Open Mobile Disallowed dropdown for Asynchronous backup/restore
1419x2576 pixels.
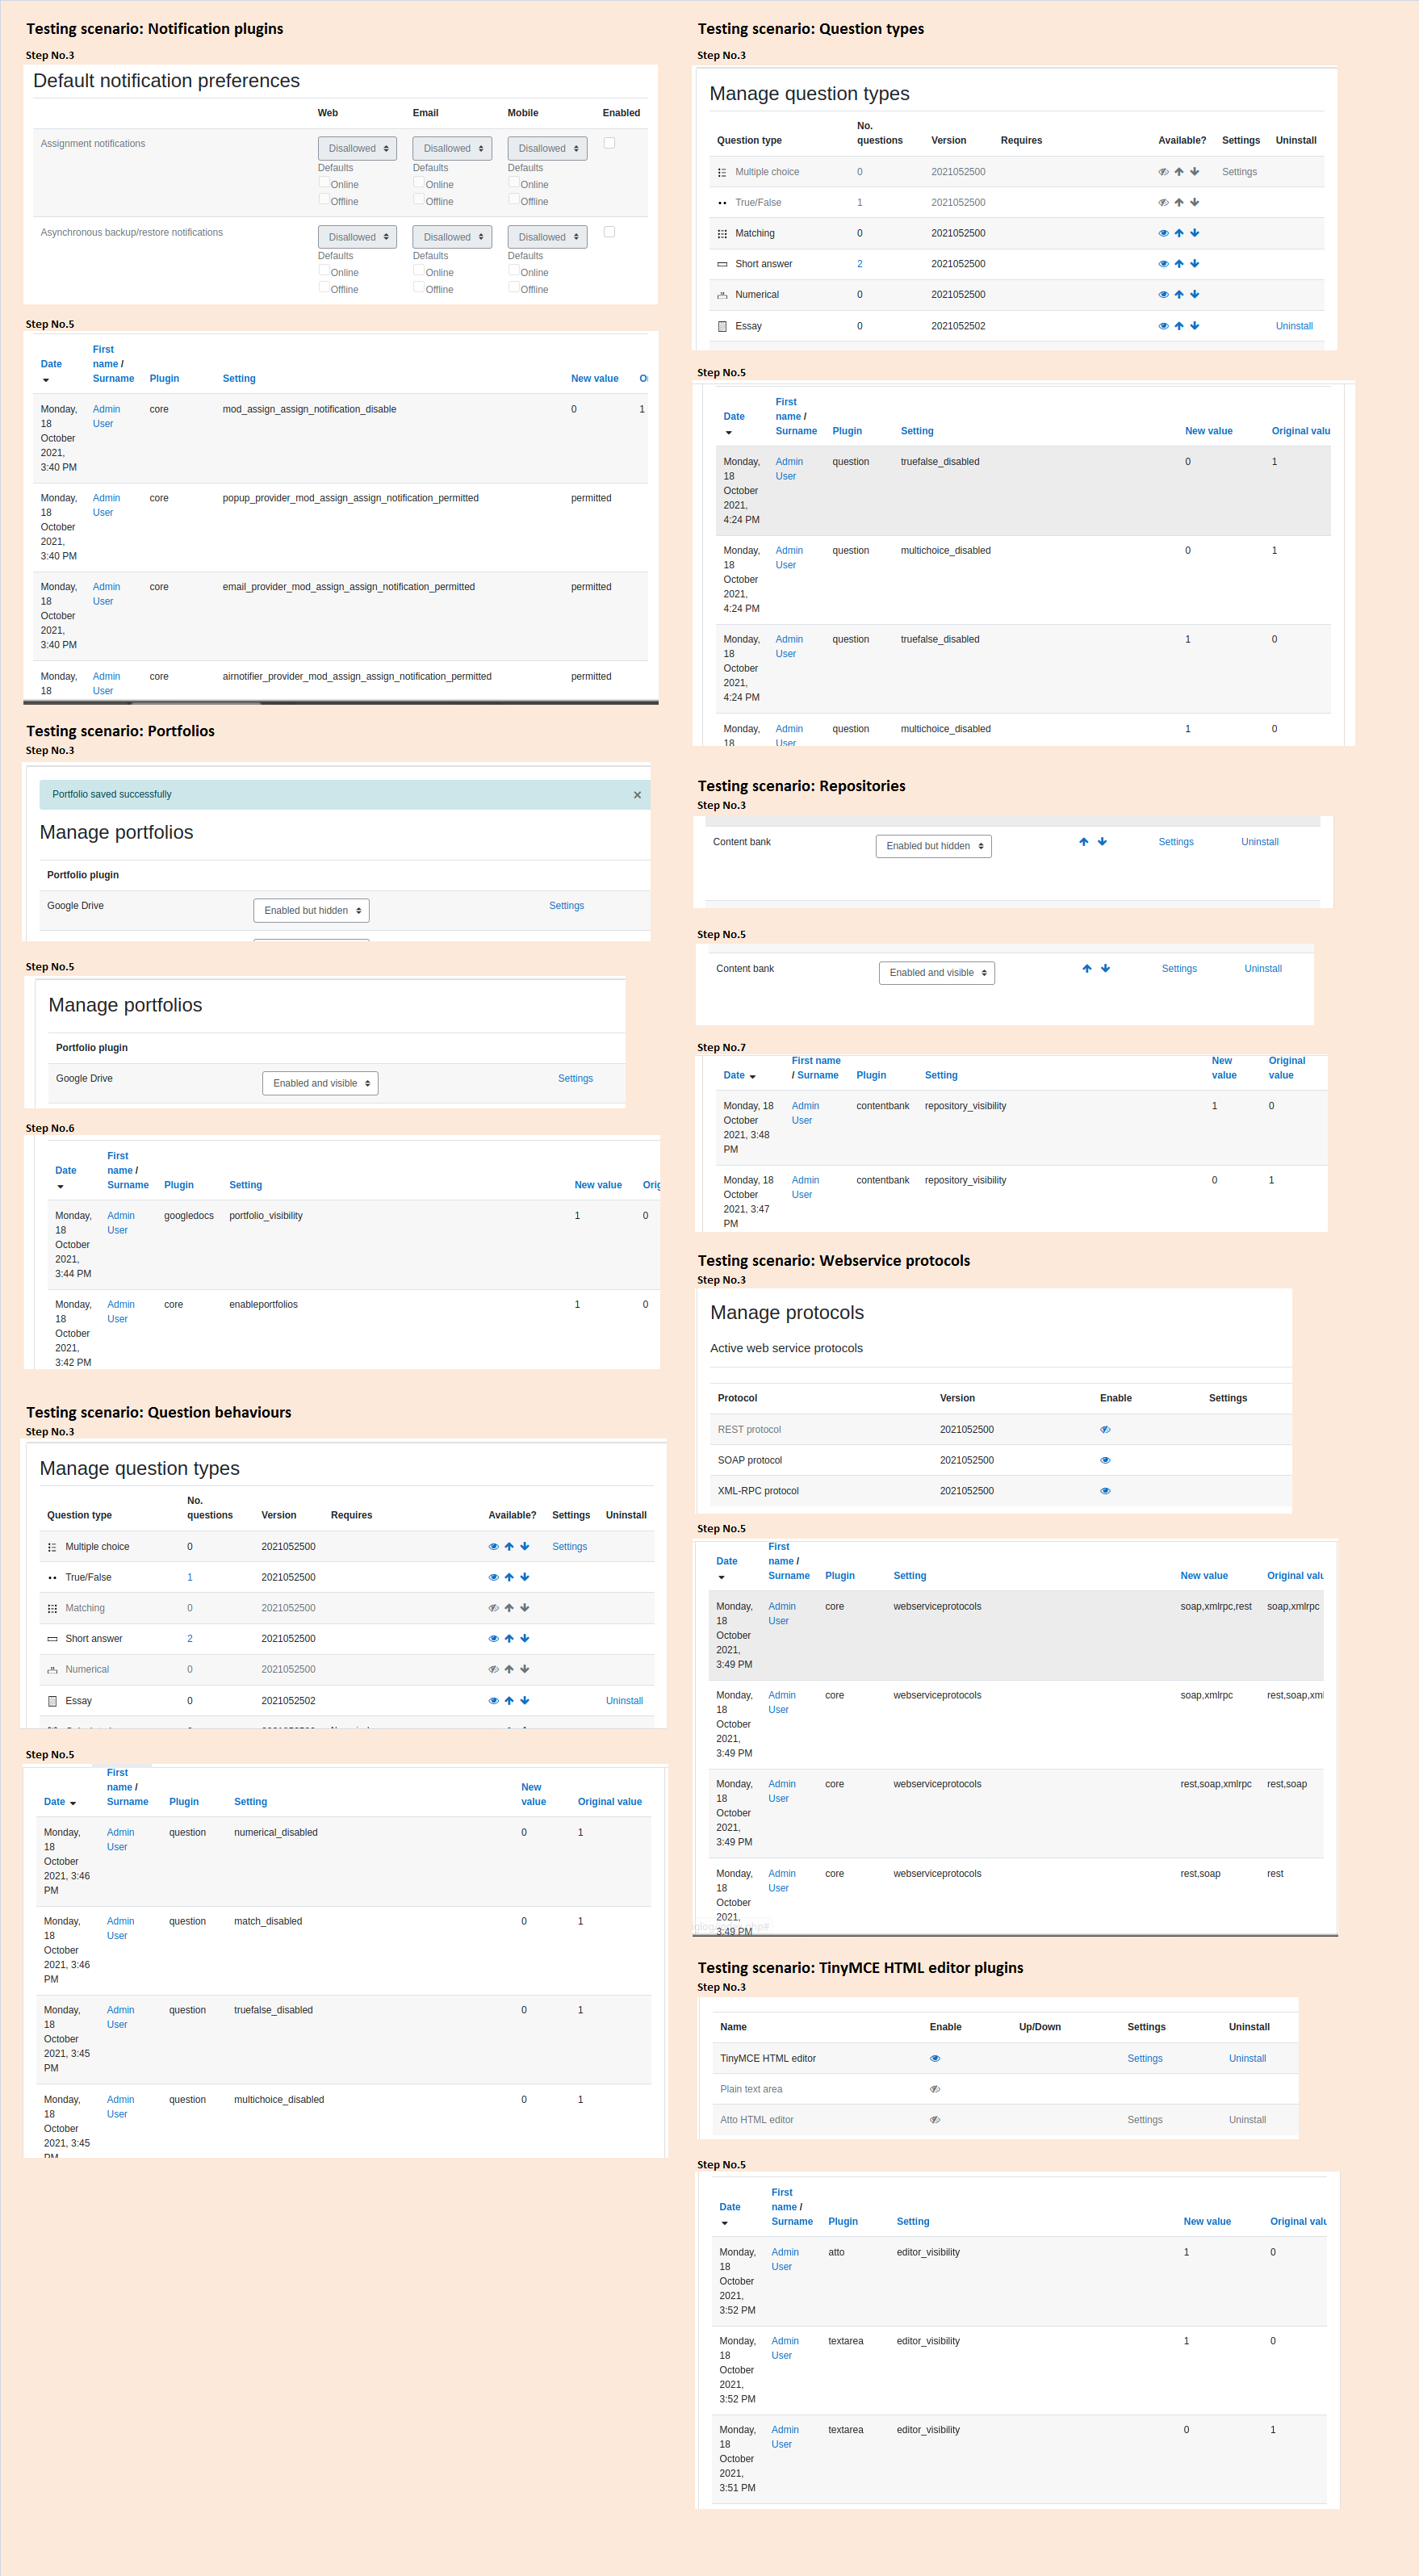click(547, 237)
